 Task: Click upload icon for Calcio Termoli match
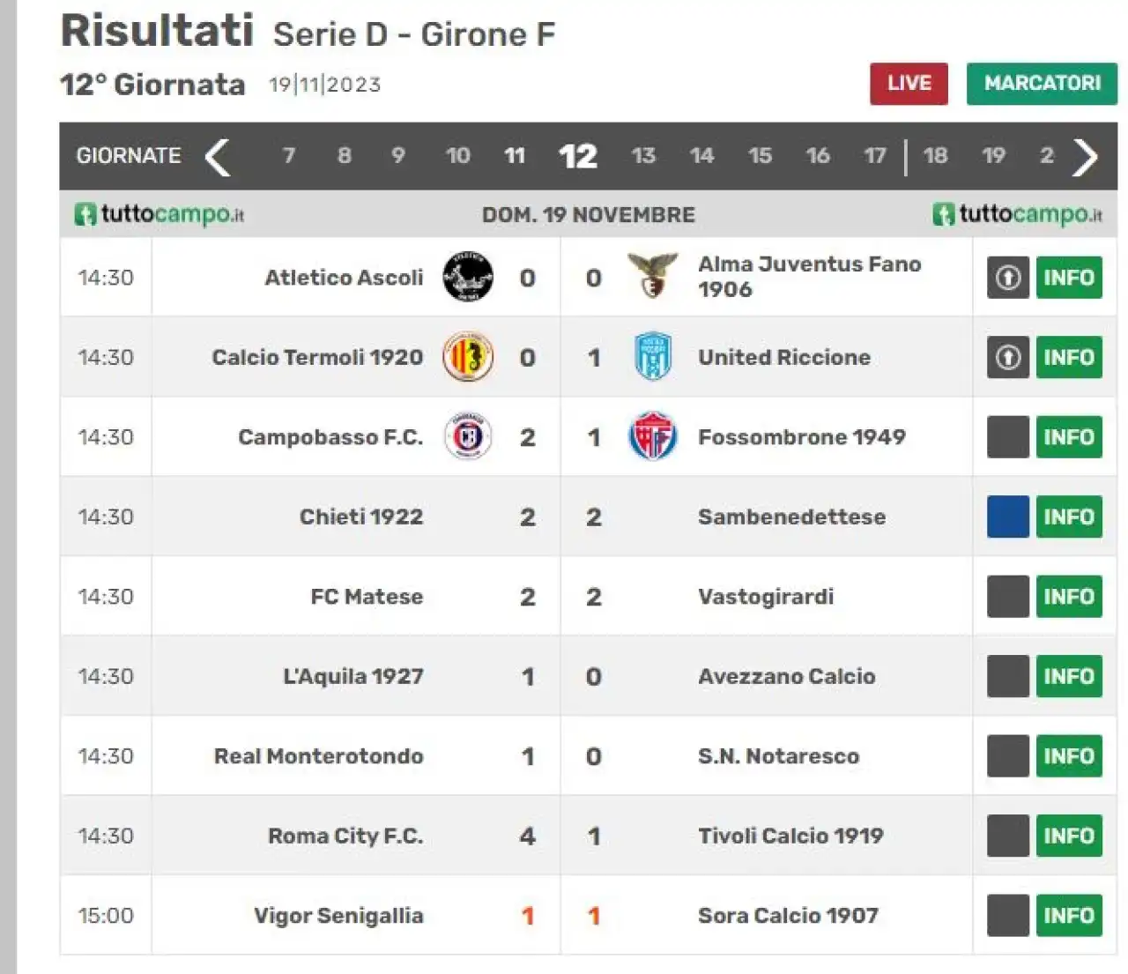(x=1008, y=357)
